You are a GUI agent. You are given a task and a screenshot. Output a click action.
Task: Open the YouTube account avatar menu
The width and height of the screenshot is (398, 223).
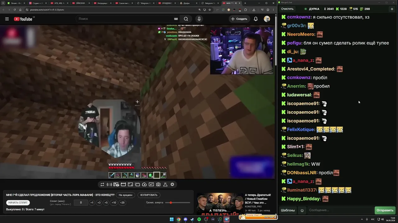click(267, 19)
